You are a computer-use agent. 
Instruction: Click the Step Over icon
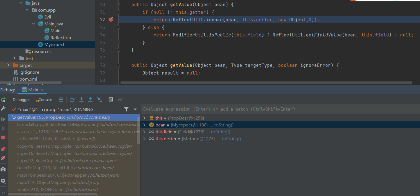click(72, 100)
